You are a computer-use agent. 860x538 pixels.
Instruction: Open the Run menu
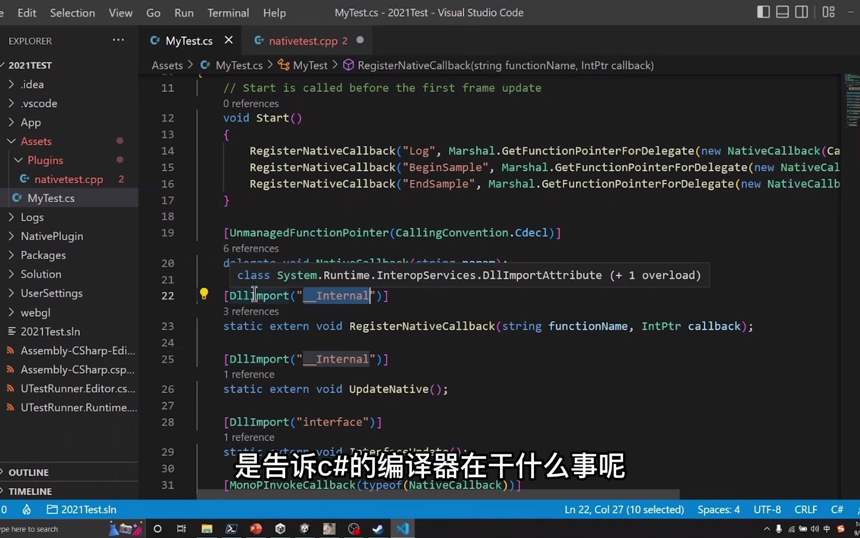184,13
